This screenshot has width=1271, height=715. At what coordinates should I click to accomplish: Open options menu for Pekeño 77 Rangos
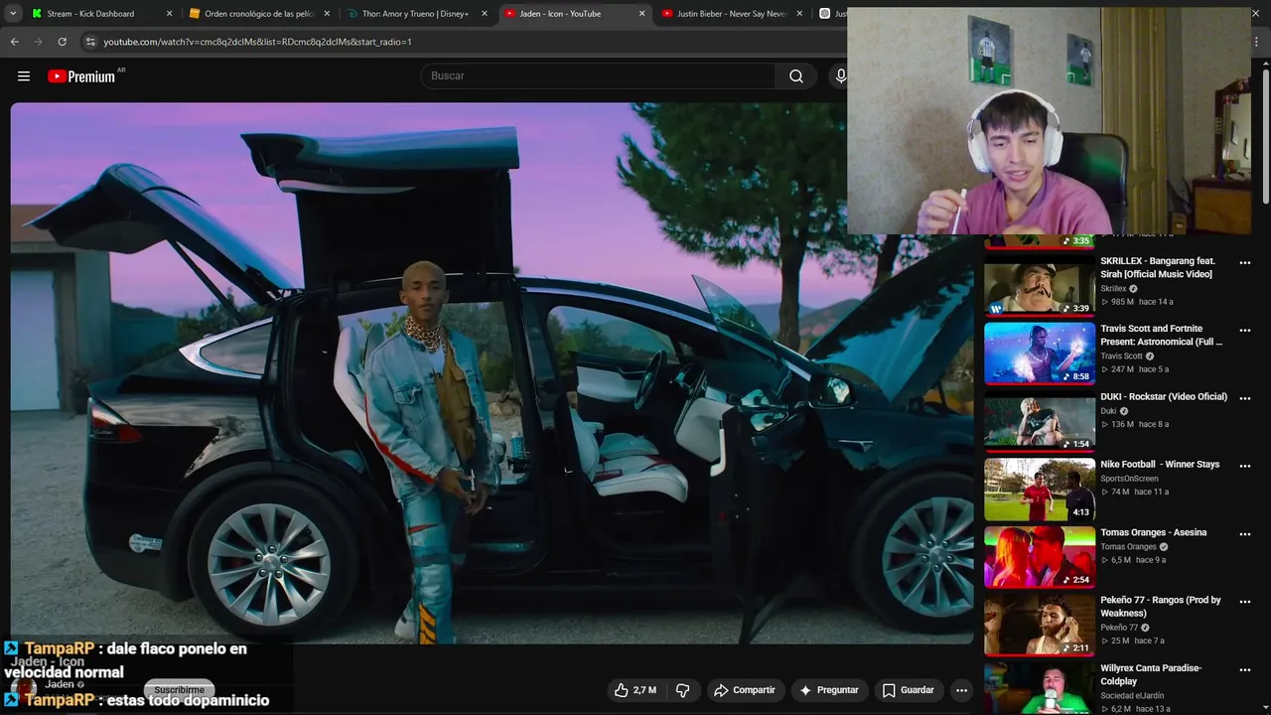1245,602
